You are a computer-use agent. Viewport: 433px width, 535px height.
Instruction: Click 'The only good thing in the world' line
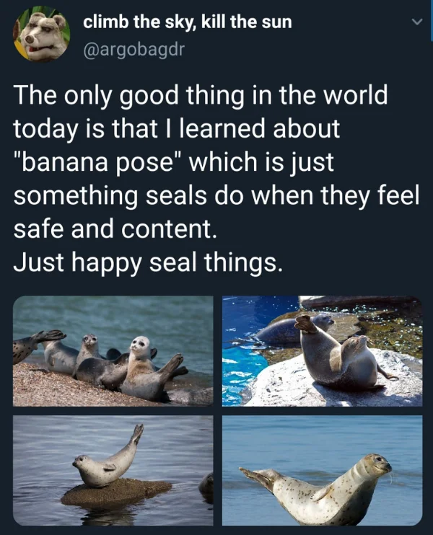click(201, 95)
